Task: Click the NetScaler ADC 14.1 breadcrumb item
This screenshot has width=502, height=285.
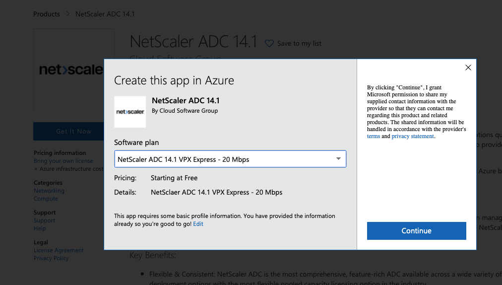Action: coord(105,14)
